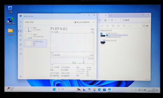This screenshot has height=98, width=163.
Task: Click the write speed 0 KB/秒 value
Action: 66,76
